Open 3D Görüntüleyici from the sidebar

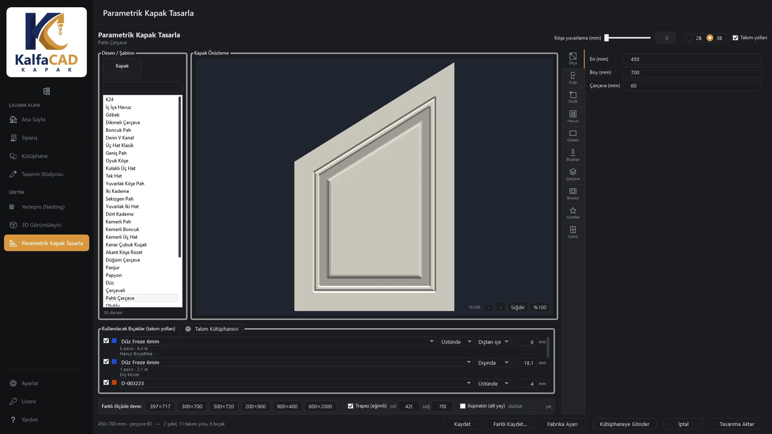click(46, 225)
